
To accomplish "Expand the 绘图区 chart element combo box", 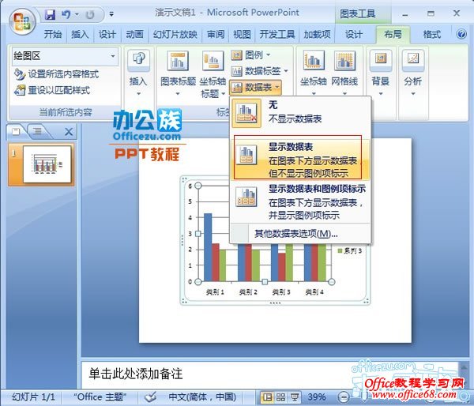I will [113, 56].
